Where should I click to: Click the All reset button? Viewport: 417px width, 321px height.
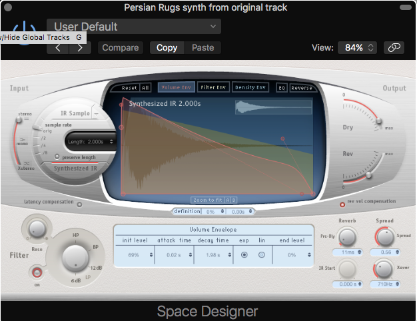[145, 88]
